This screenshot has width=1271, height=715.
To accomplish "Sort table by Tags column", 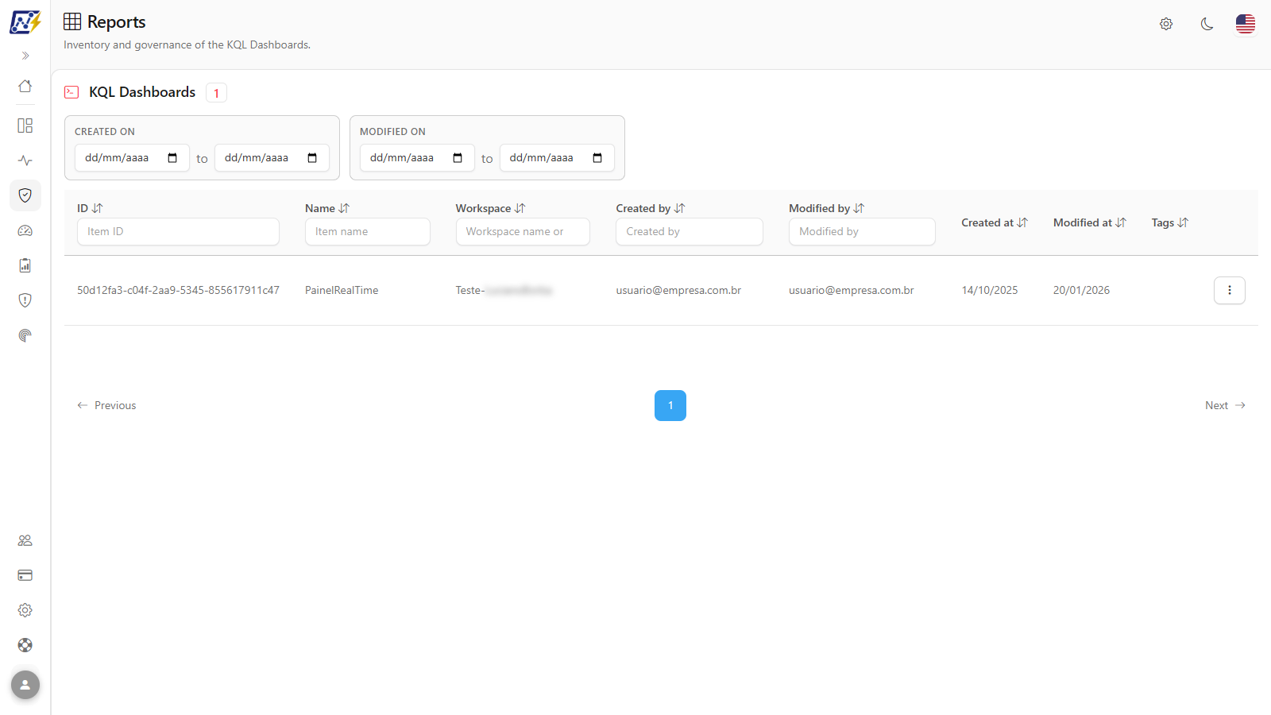I will tap(1183, 222).
